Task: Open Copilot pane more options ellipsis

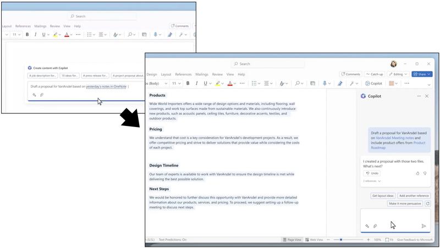Action: tap(419, 96)
